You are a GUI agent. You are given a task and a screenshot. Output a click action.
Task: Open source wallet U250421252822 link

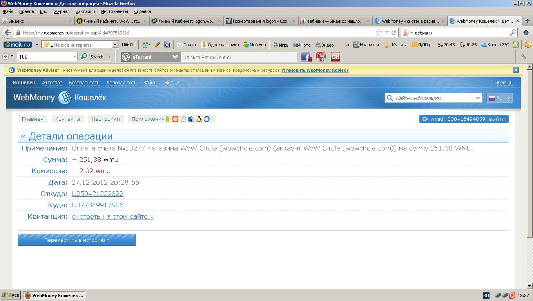(98, 194)
